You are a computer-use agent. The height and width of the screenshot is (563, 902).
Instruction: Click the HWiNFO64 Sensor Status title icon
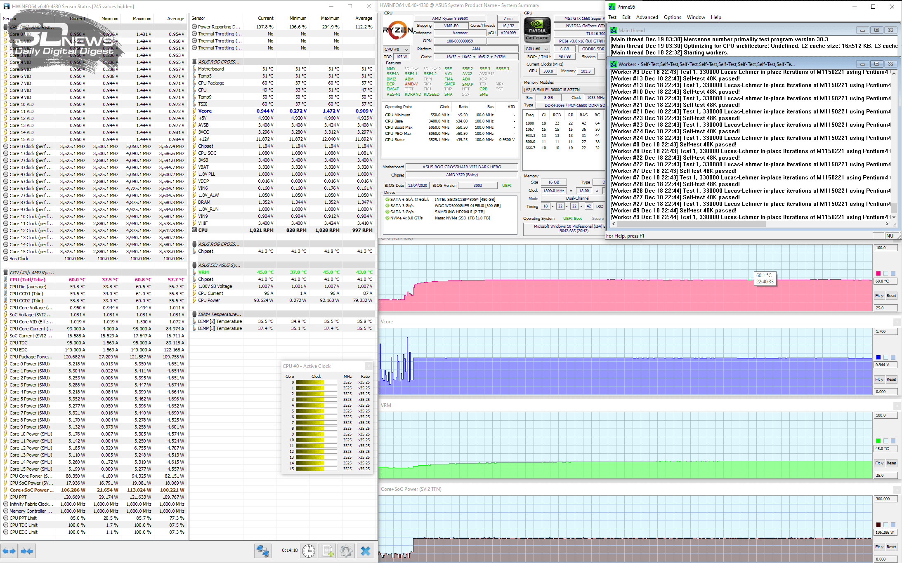coord(6,6)
